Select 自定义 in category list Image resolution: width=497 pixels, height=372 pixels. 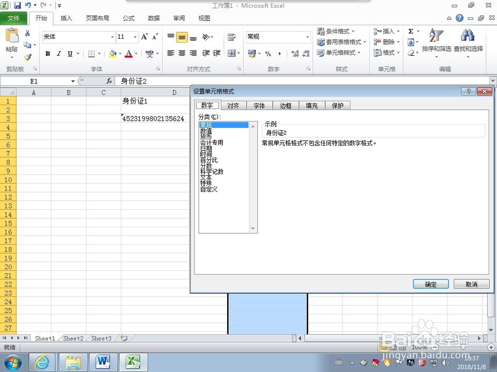(209, 189)
